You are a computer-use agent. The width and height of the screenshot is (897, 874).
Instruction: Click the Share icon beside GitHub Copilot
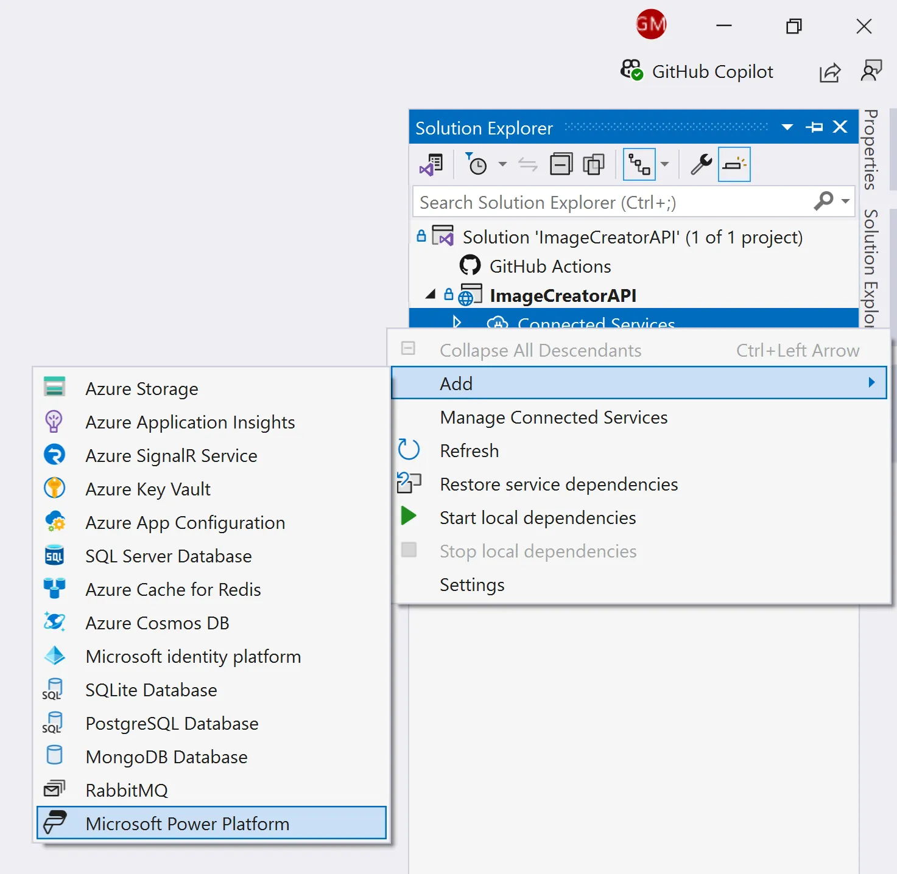[x=829, y=72]
